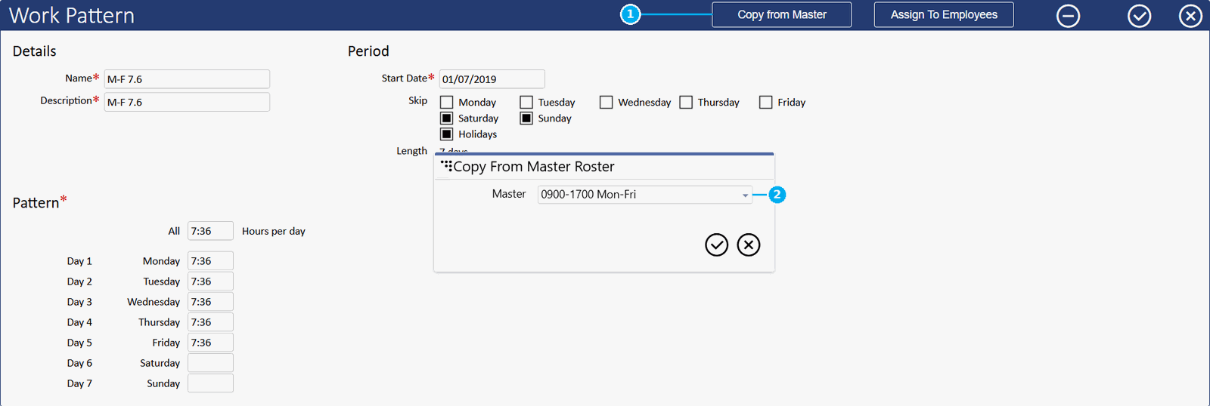Click the checkmark save icon in header
This screenshot has height=406, width=1210.
[x=1139, y=15]
